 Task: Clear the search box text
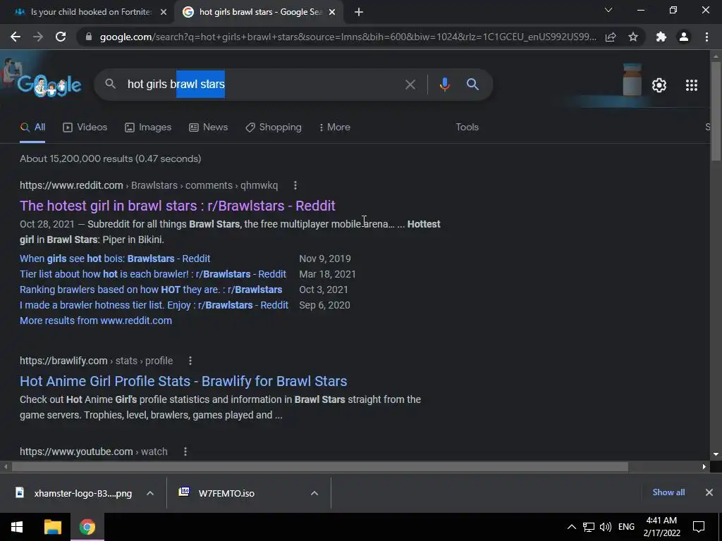click(410, 85)
